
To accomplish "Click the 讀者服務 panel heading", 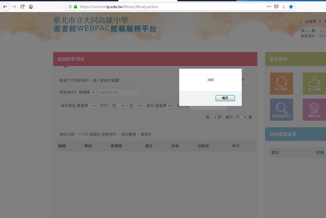I will [x=278, y=59].
